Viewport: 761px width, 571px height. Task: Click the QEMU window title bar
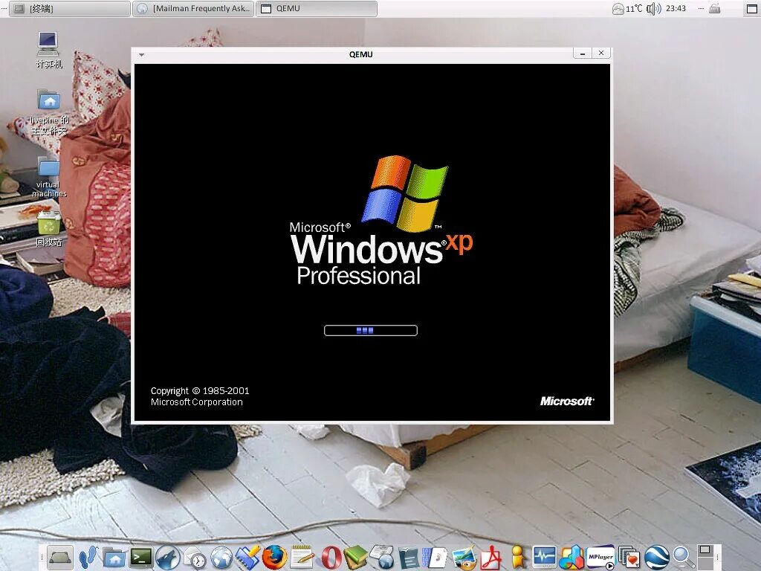coord(360,54)
